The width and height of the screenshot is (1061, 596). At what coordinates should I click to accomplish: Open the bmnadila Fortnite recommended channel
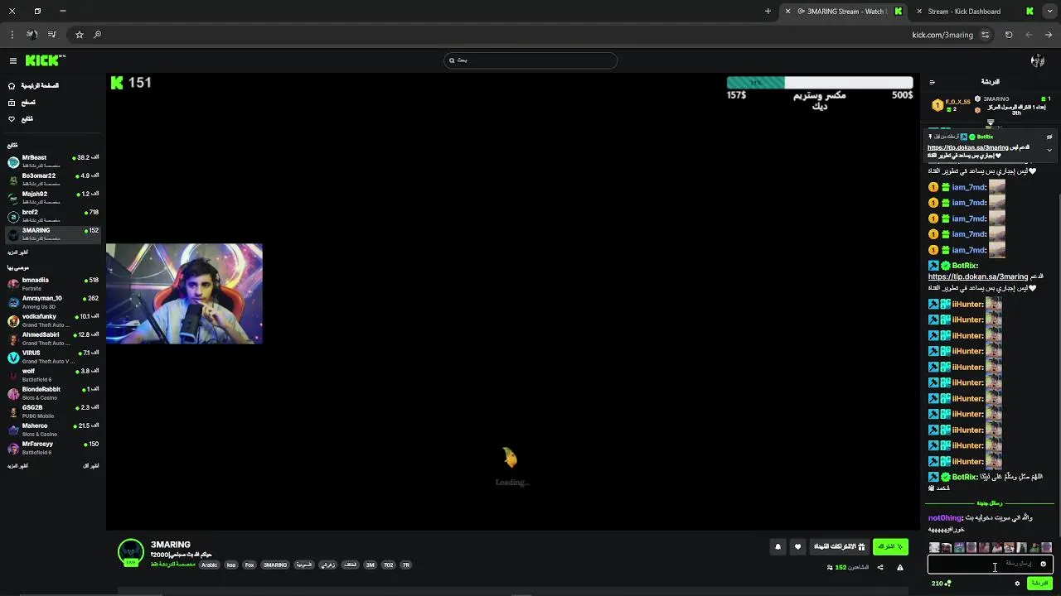coord(53,284)
